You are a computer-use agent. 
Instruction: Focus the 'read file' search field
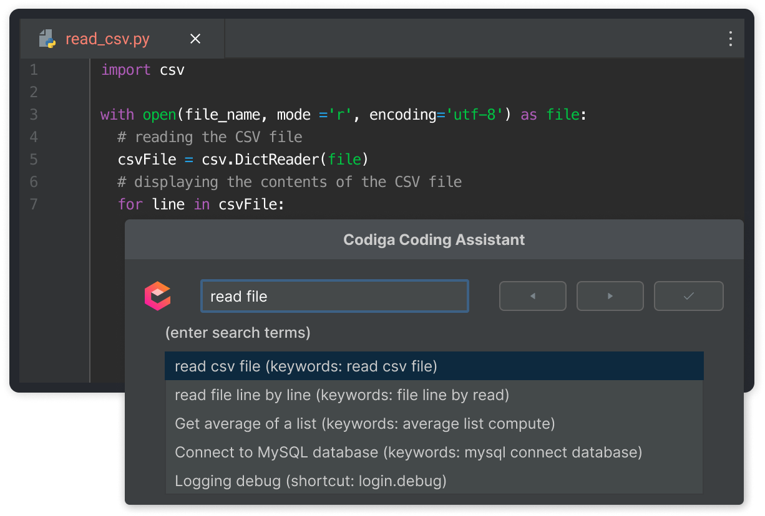point(334,296)
